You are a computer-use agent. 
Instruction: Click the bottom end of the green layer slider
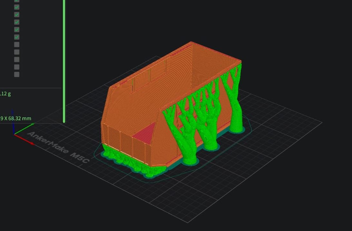tap(64, 121)
